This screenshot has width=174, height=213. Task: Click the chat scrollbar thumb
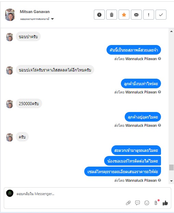coord(171,167)
